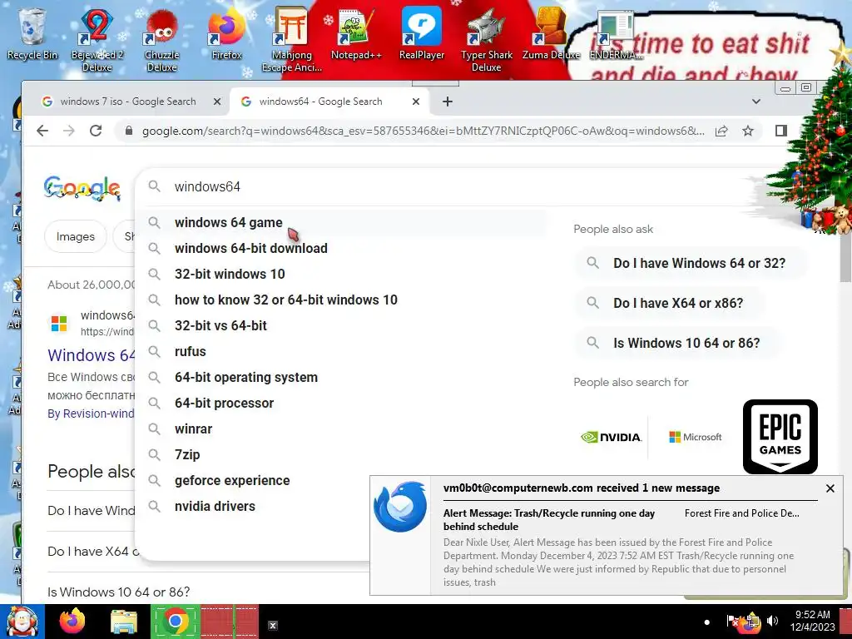
Task: Open the Firefox desktop shortcut
Action: coord(226,33)
